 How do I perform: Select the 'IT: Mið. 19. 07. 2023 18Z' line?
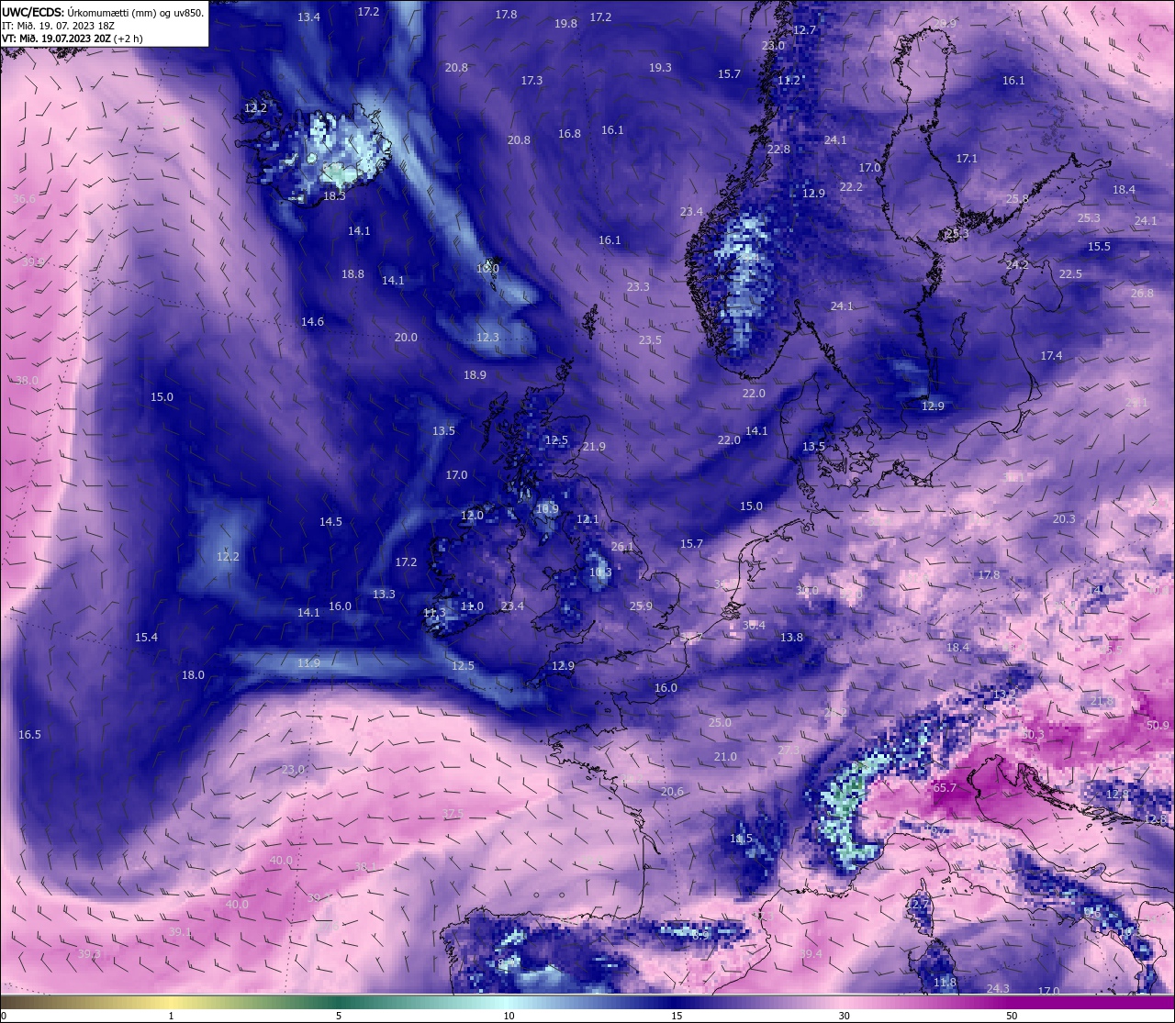click(58, 26)
